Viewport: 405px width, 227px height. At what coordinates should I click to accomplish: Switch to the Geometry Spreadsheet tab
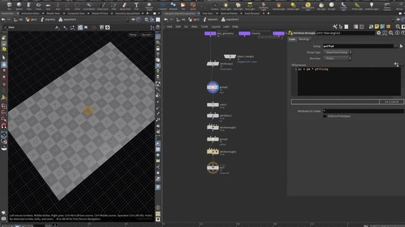tap(127, 13)
